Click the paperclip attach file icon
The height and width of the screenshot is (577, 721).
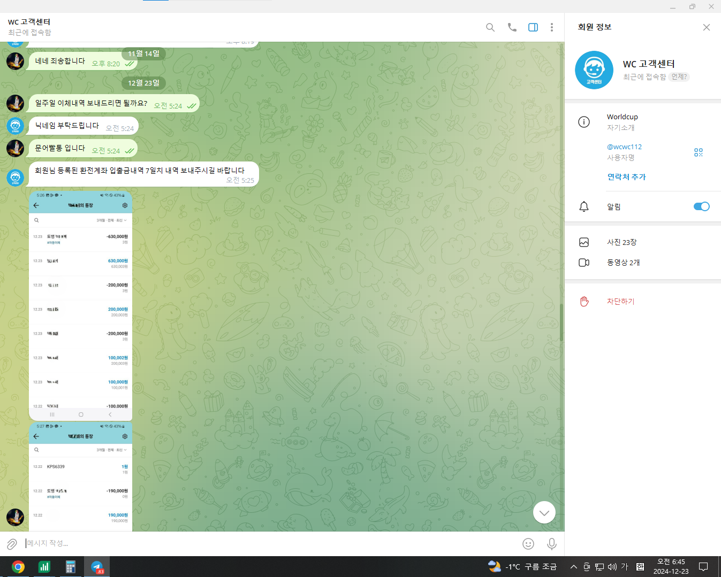(x=12, y=544)
